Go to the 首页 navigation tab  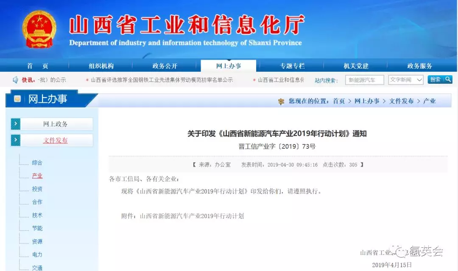37,66
